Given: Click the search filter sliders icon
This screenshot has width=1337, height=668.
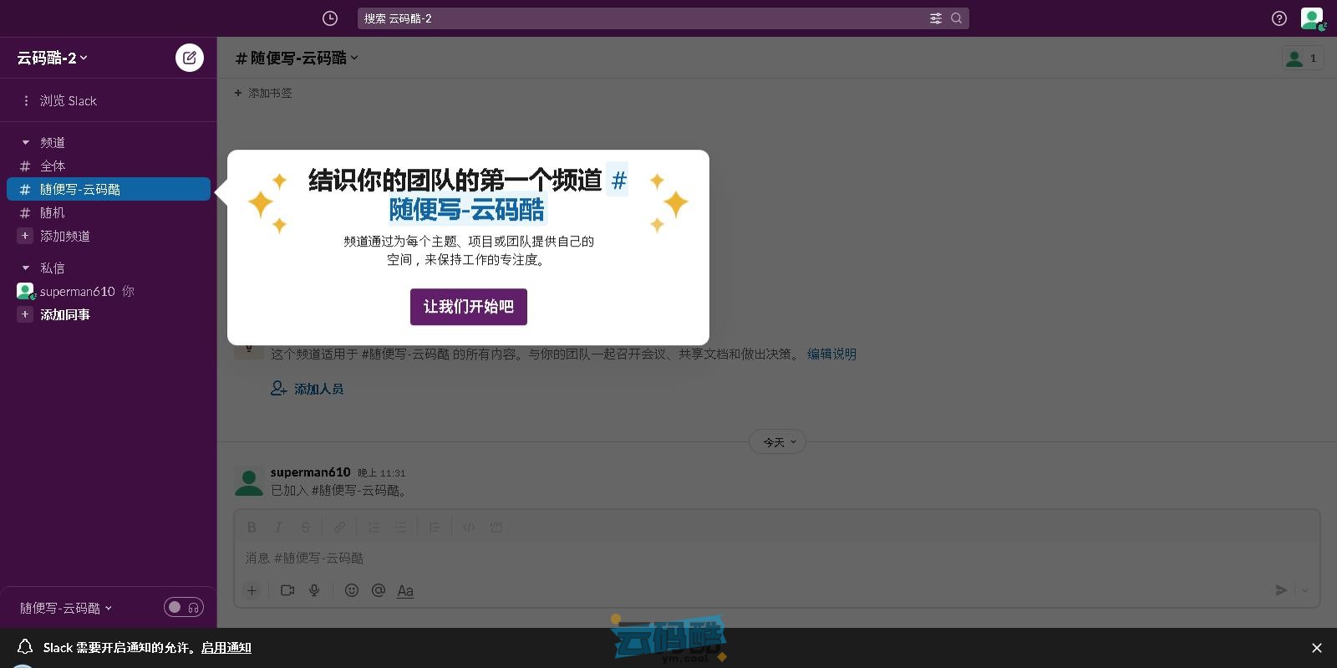Looking at the screenshot, I should pyautogui.click(x=936, y=18).
